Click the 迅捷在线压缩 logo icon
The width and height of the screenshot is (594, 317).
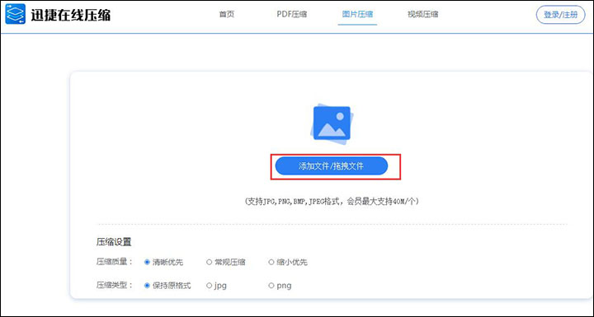point(15,14)
